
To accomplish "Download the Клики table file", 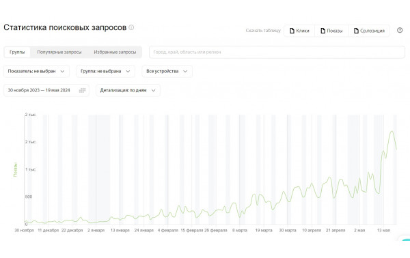I will click(299, 31).
